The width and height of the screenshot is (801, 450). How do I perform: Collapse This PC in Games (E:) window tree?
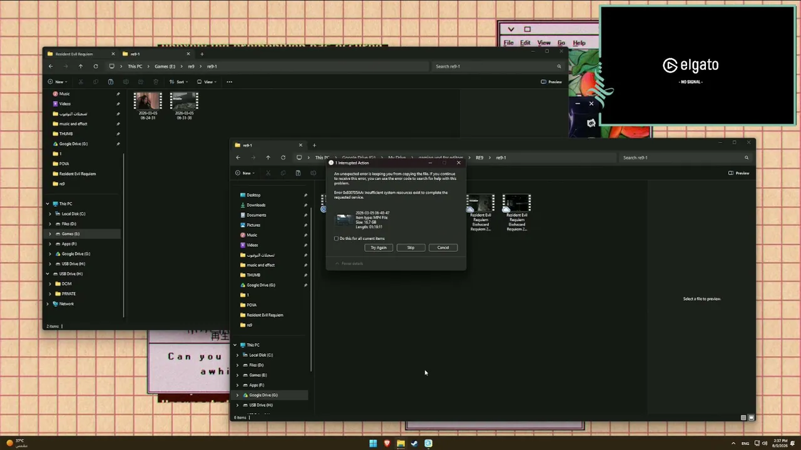click(x=48, y=204)
